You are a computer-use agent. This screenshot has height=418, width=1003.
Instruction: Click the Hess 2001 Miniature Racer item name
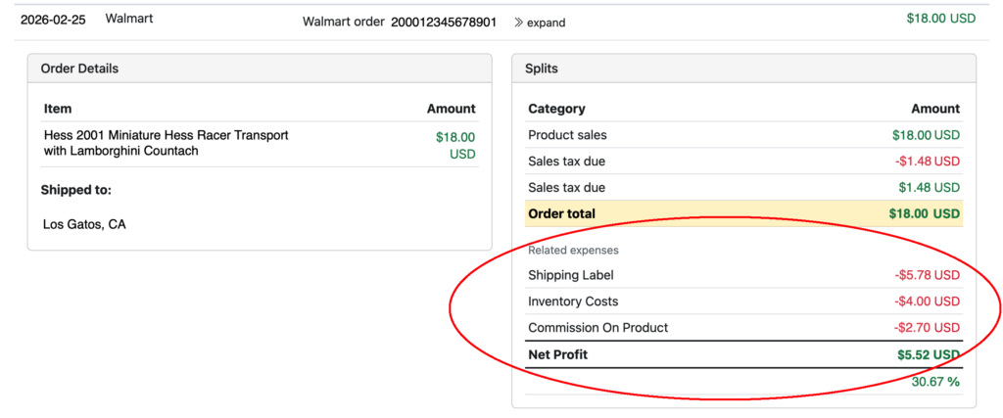(167, 143)
